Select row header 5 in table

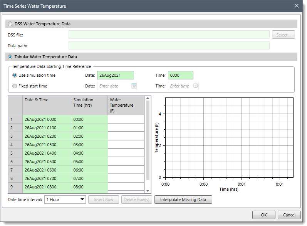pos(15,153)
